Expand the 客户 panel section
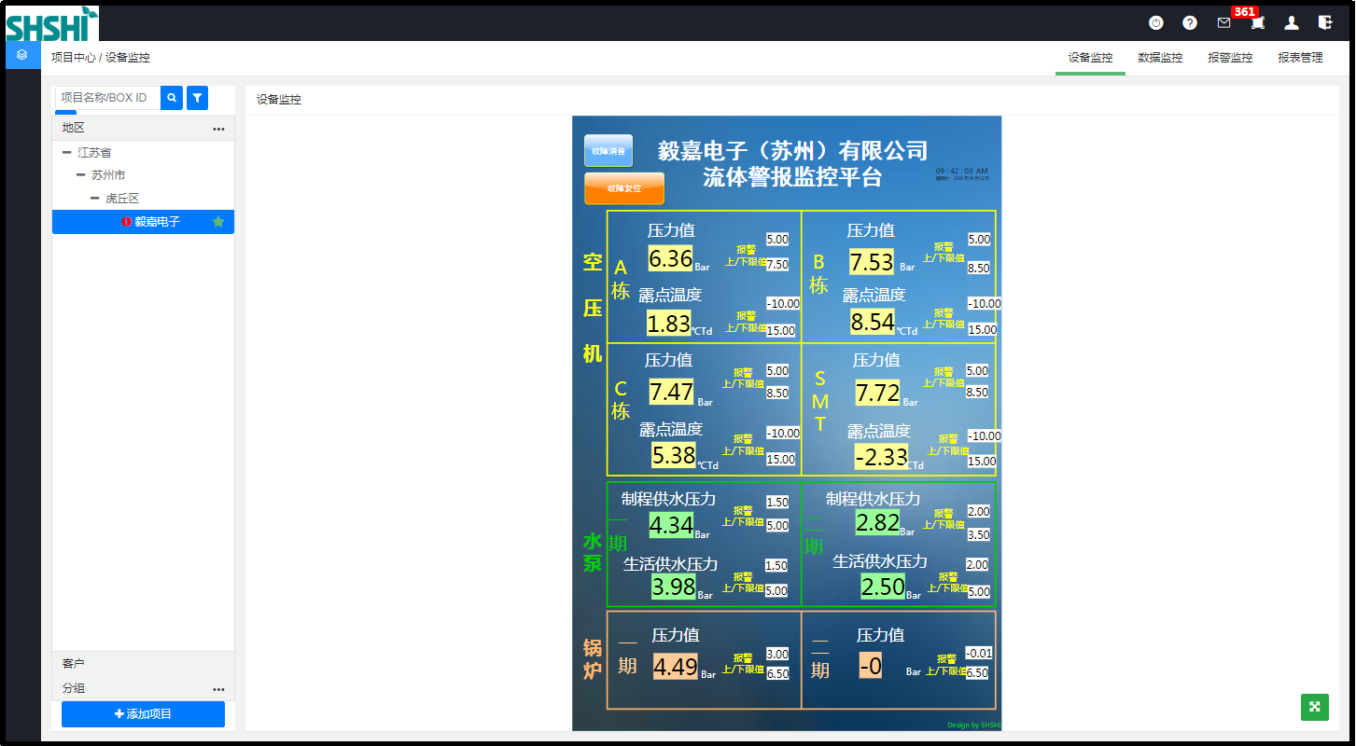The width and height of the screenshot is (1356, 746). (143, 663)
